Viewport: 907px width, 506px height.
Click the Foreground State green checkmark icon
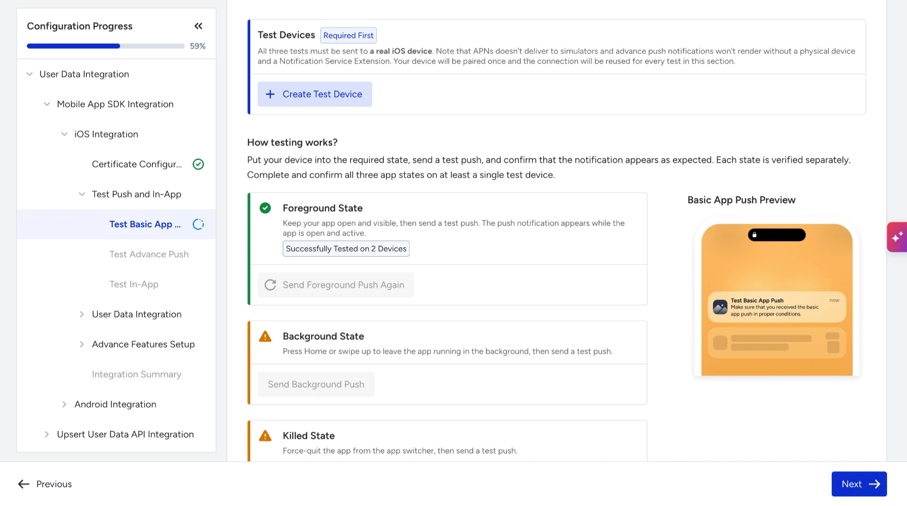(x=265, y=208)
